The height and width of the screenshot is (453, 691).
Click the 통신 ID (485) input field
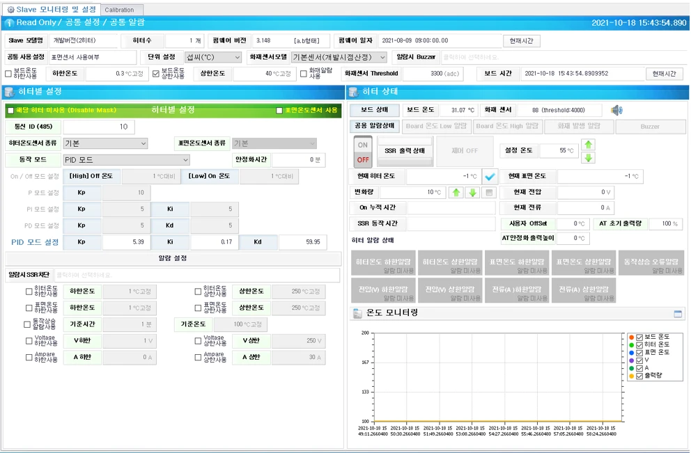tap(99, 127)
